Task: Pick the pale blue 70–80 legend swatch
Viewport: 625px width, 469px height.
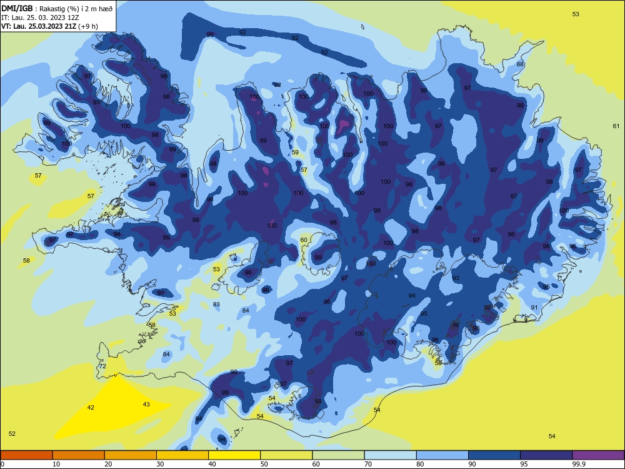Action: (391, 455)
